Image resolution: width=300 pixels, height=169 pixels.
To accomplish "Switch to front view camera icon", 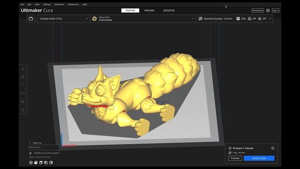I will coord(36,162).
